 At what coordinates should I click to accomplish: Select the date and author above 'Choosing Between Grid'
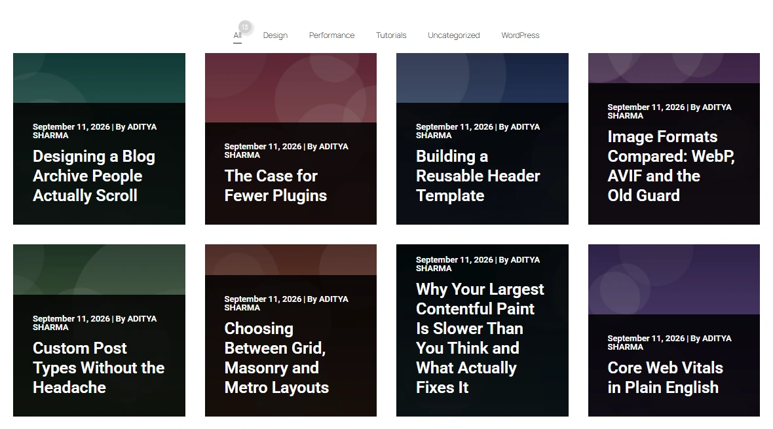click(x=286, y=303)
